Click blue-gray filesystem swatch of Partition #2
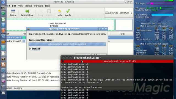This screenshot has width=176, height=99. click(24, 41)
